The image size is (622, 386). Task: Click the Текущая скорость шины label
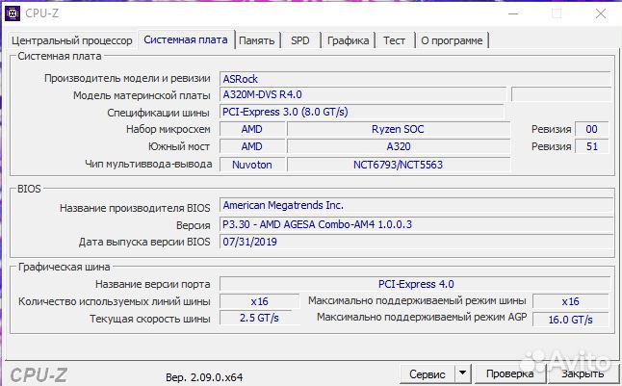point(150,319)
